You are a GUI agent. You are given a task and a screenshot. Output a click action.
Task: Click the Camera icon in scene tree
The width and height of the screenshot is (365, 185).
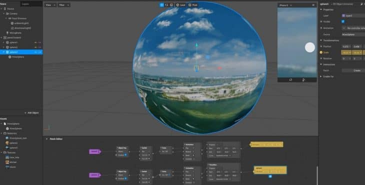coord(7,13)
